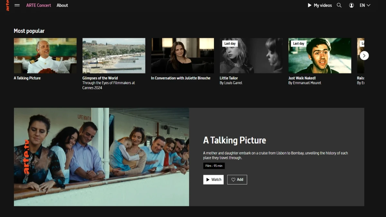Expand the EN language dropdown

tap(362, 5)
